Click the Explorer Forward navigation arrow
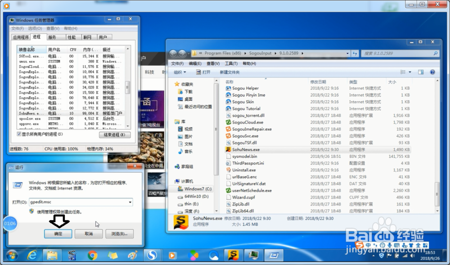This screenshot has width=450, height=265. pos(182,54)
